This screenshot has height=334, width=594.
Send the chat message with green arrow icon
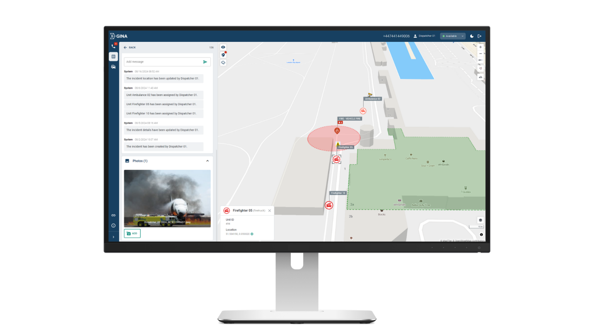[x=205, y=61]
